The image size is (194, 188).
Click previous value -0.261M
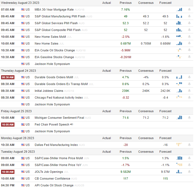pyautogui.click(x=125, y=57)
